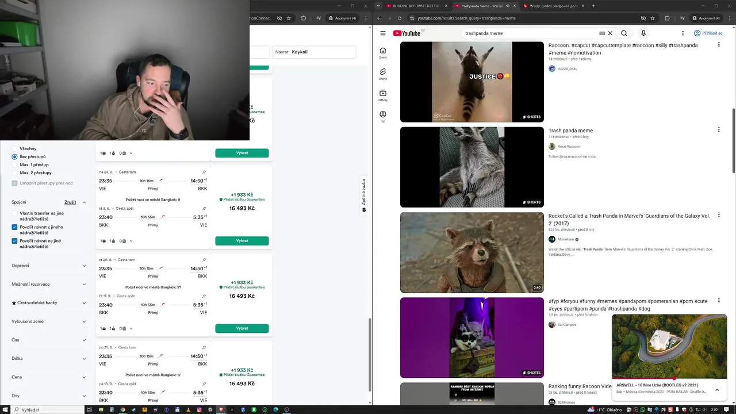Viewport: 736px width, 414px height.
Task: Click Zrušit link in Spojení section
Action: coord(70,202)
